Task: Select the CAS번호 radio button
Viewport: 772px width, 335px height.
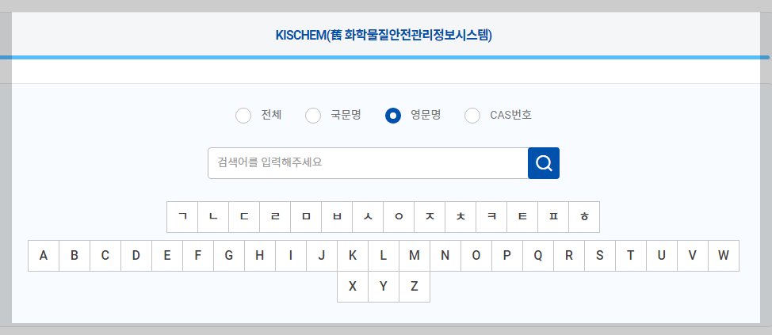Action: coord(472,116)
